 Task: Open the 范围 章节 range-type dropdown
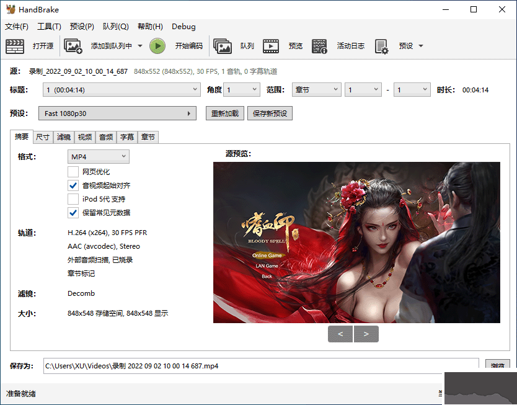coord(316,90)
